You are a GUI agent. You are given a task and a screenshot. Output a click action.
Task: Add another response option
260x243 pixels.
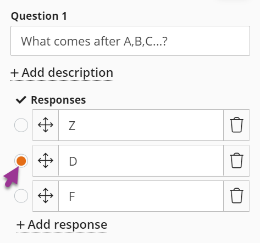(x=62, y=225)
